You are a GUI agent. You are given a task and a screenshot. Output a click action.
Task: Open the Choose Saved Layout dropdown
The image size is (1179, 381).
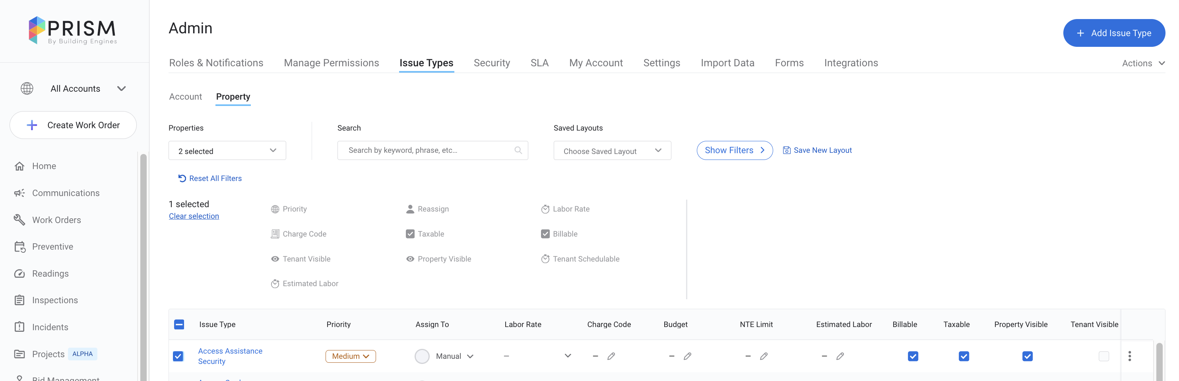(x=612, y=151)
